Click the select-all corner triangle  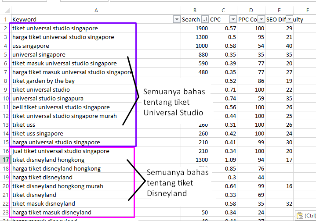(x=7, y=11)
